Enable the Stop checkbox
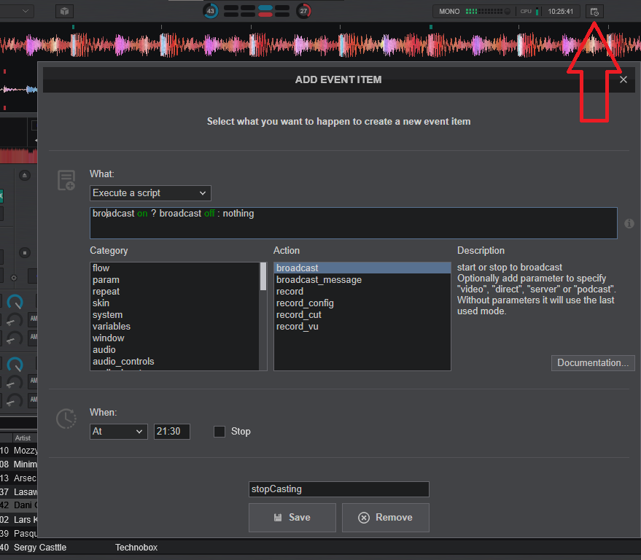Image resolution: width=641 pixels, height=560 pixels. [x=220, y=432]
